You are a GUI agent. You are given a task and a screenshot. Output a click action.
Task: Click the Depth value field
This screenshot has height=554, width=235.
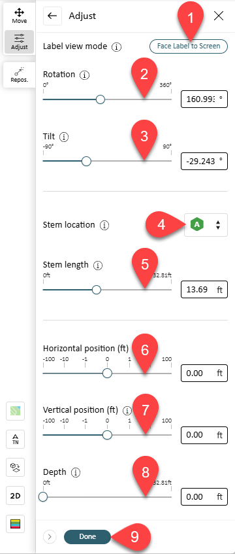204,496
